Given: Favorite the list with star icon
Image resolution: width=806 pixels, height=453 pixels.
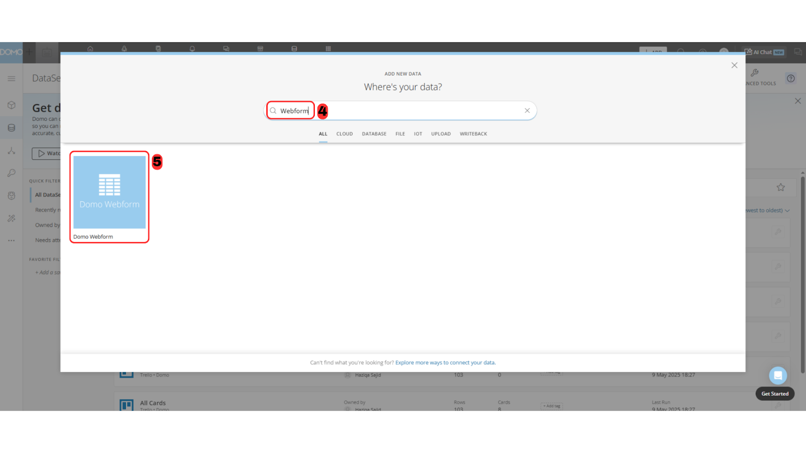Looking at the screenshot, I should click(780, 187).
